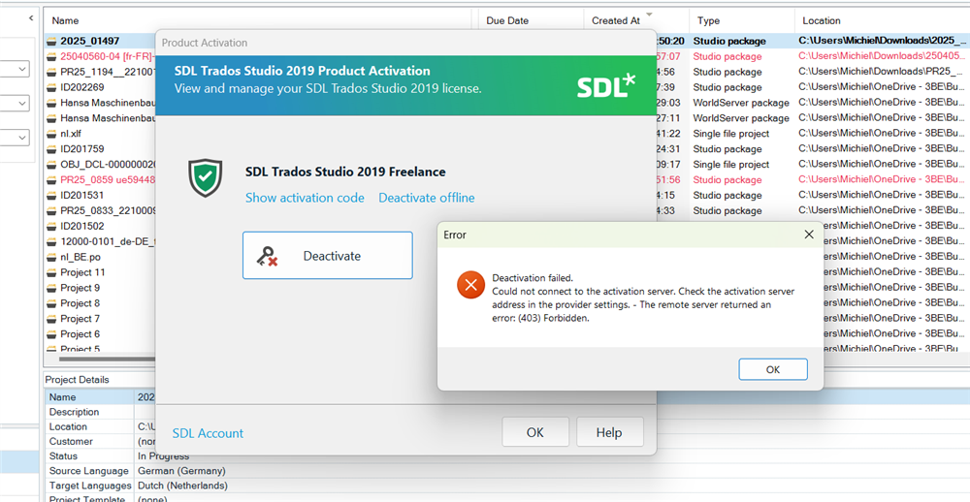Collapse left panel with chevron

coord(31,18)
